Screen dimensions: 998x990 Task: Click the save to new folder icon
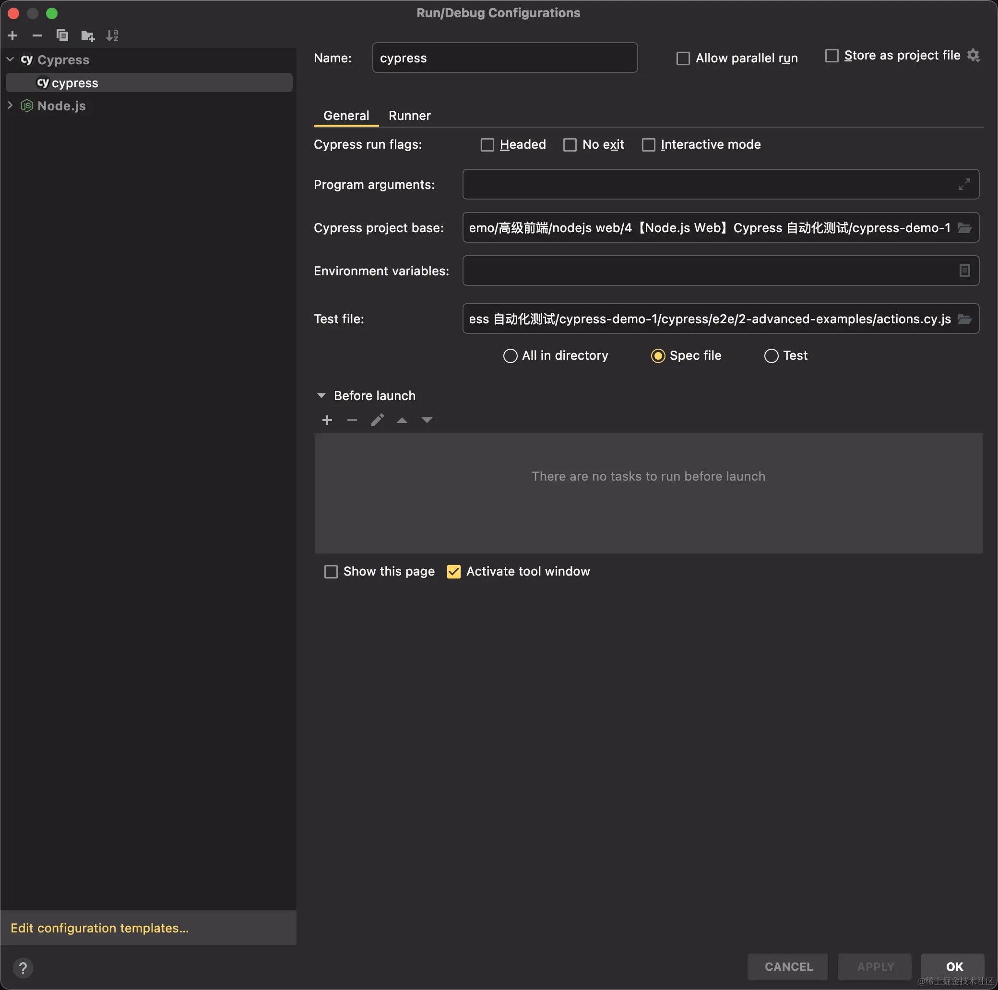87,35
